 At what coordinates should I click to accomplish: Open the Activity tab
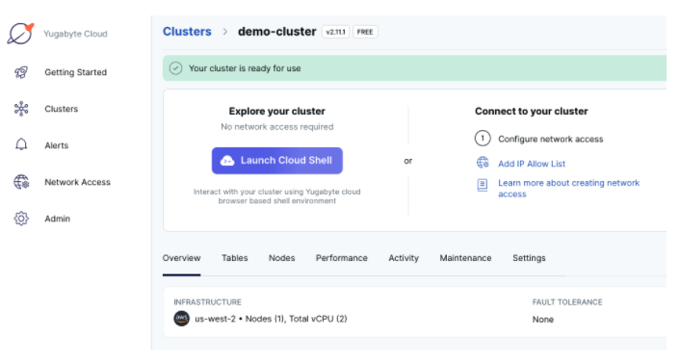click(x=404, y=258)
